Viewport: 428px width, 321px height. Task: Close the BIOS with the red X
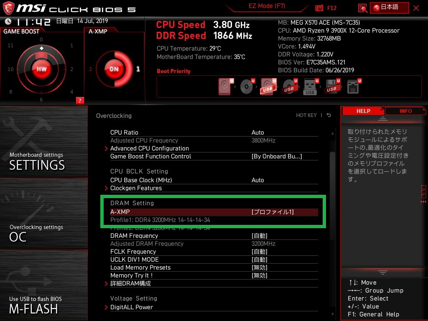[x=416, y=8]
